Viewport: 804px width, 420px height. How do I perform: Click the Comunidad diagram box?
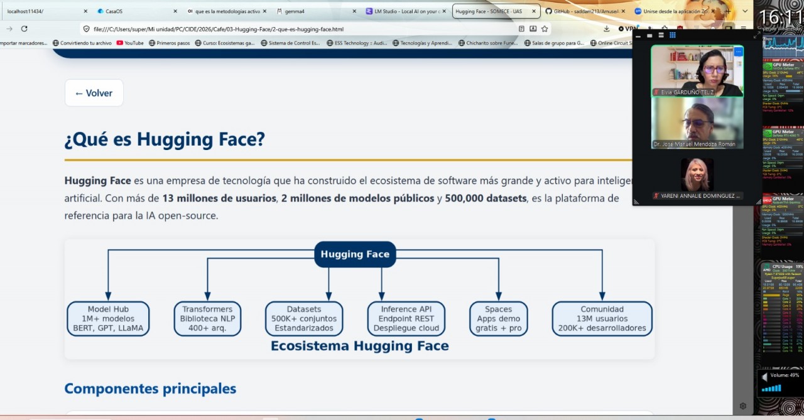pyautogui.click(x=602, y=318)
